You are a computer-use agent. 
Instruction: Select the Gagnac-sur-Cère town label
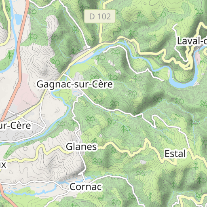click(x=75, y=84)
